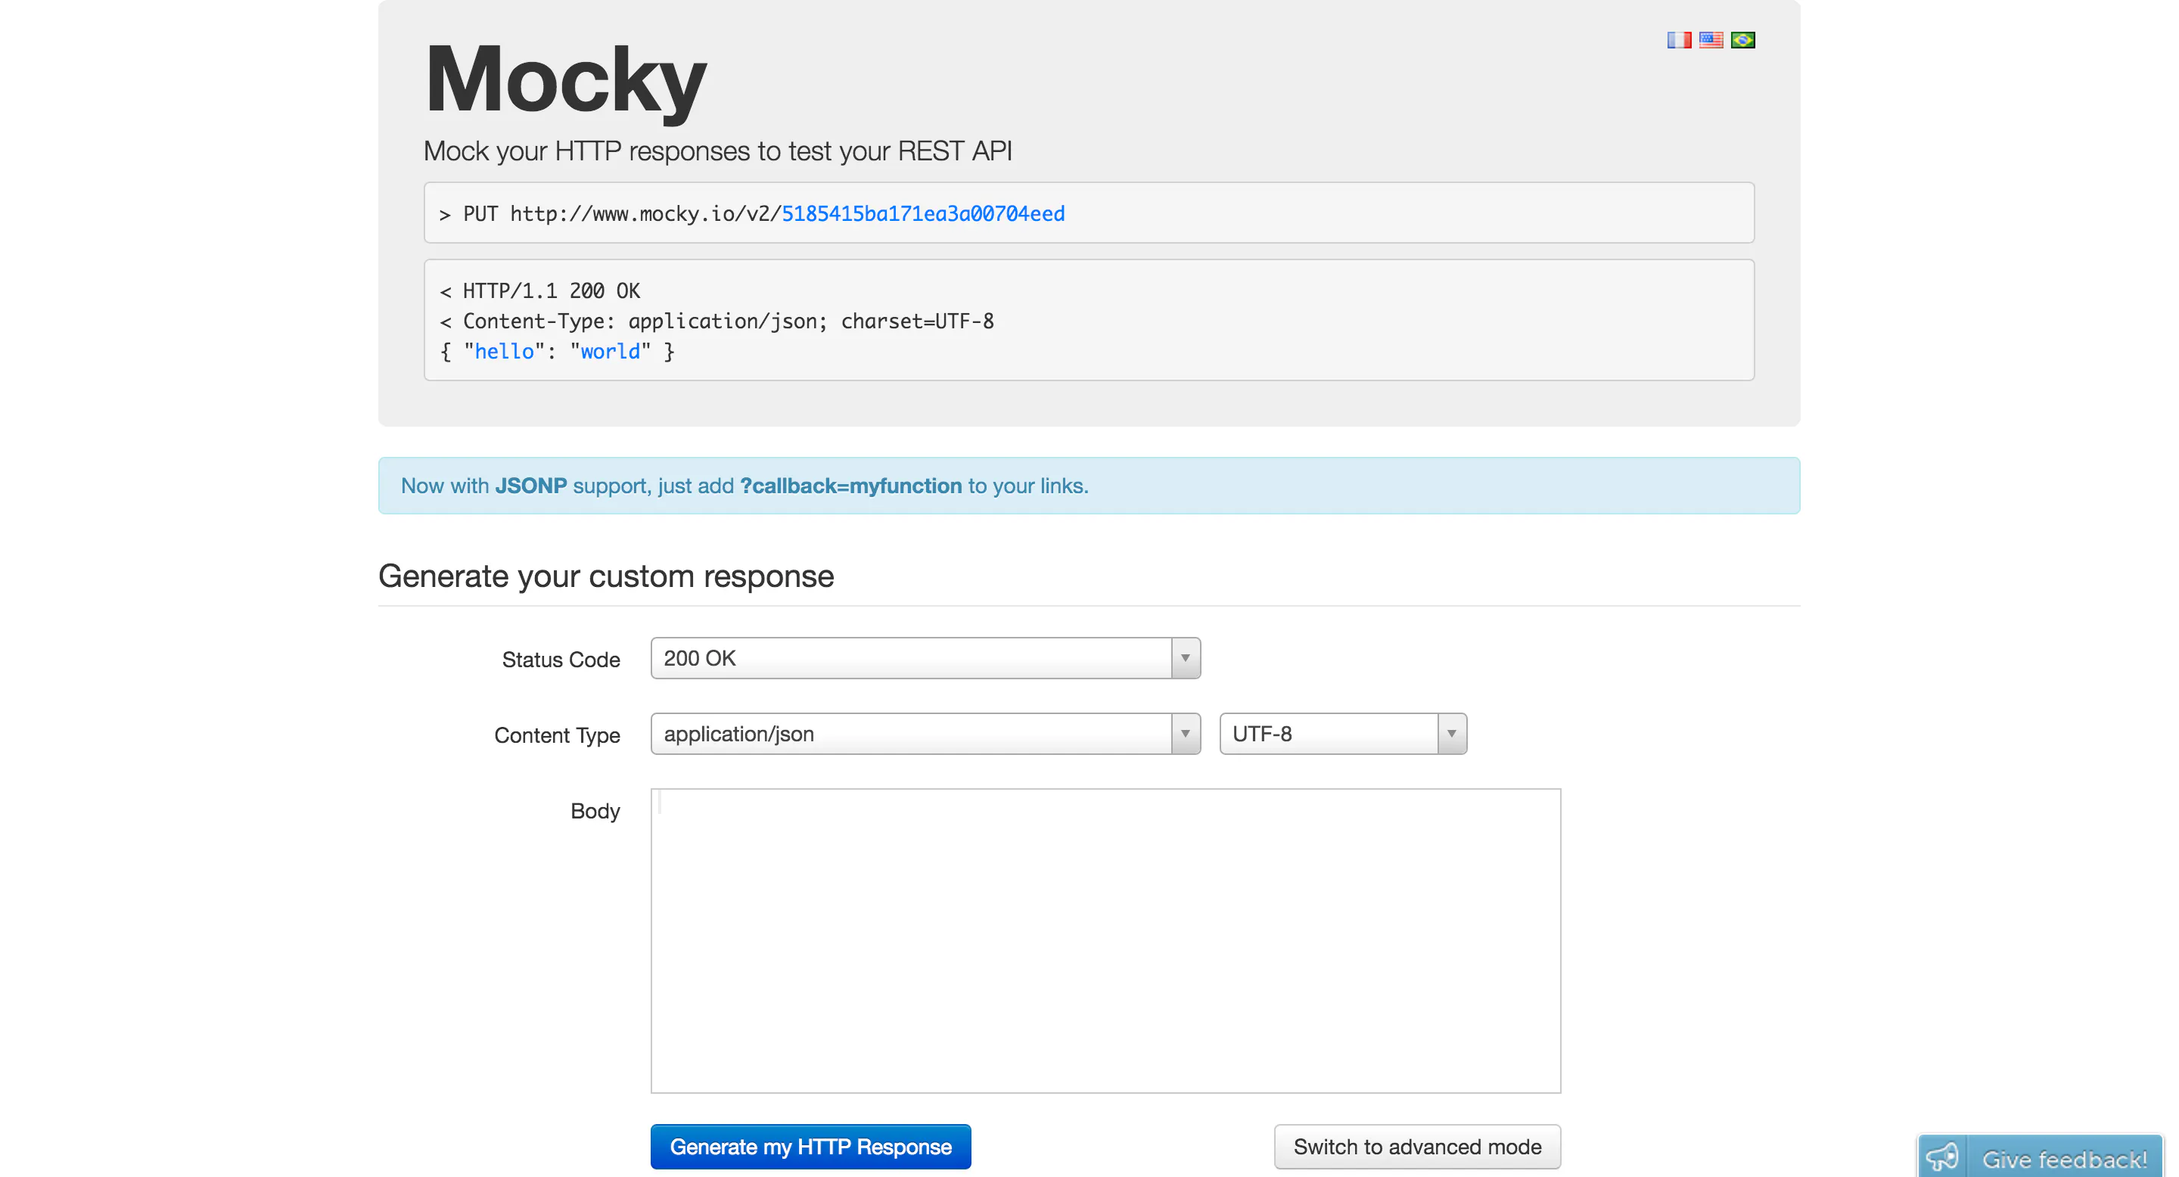
Task: Switch language with the French flag icon
Action: pos(1678,40)
